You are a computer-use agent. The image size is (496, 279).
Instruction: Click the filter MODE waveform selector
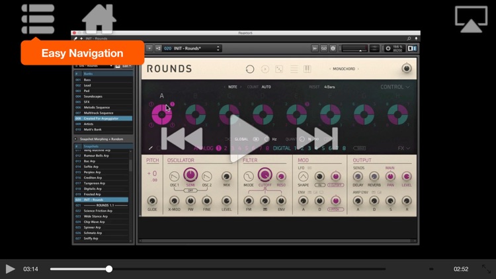pyautogui.click(x=249, y=177)
